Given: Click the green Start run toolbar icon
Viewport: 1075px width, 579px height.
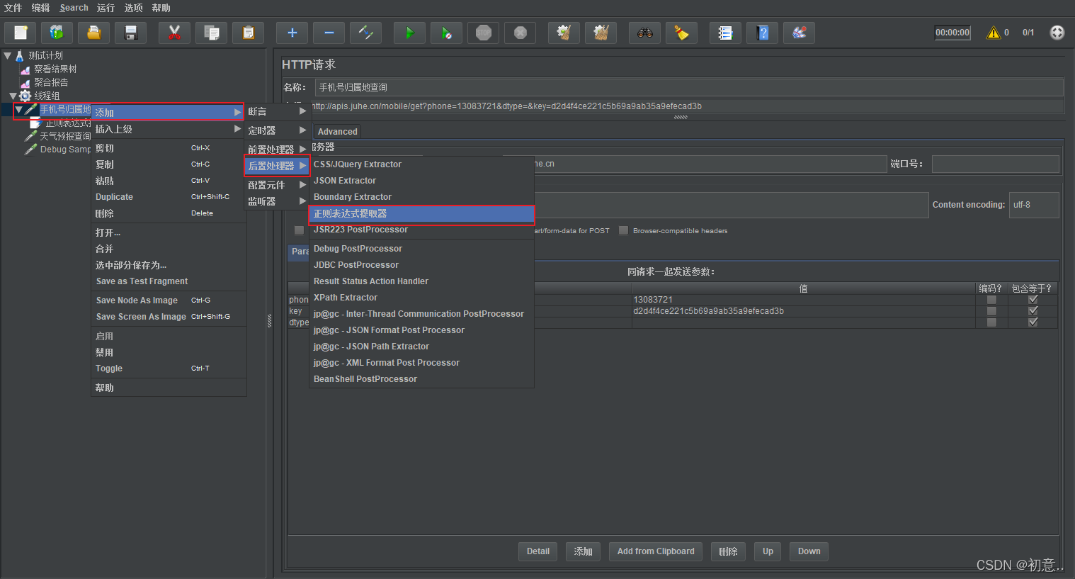Looking at the screenshot, I should 409,33.
